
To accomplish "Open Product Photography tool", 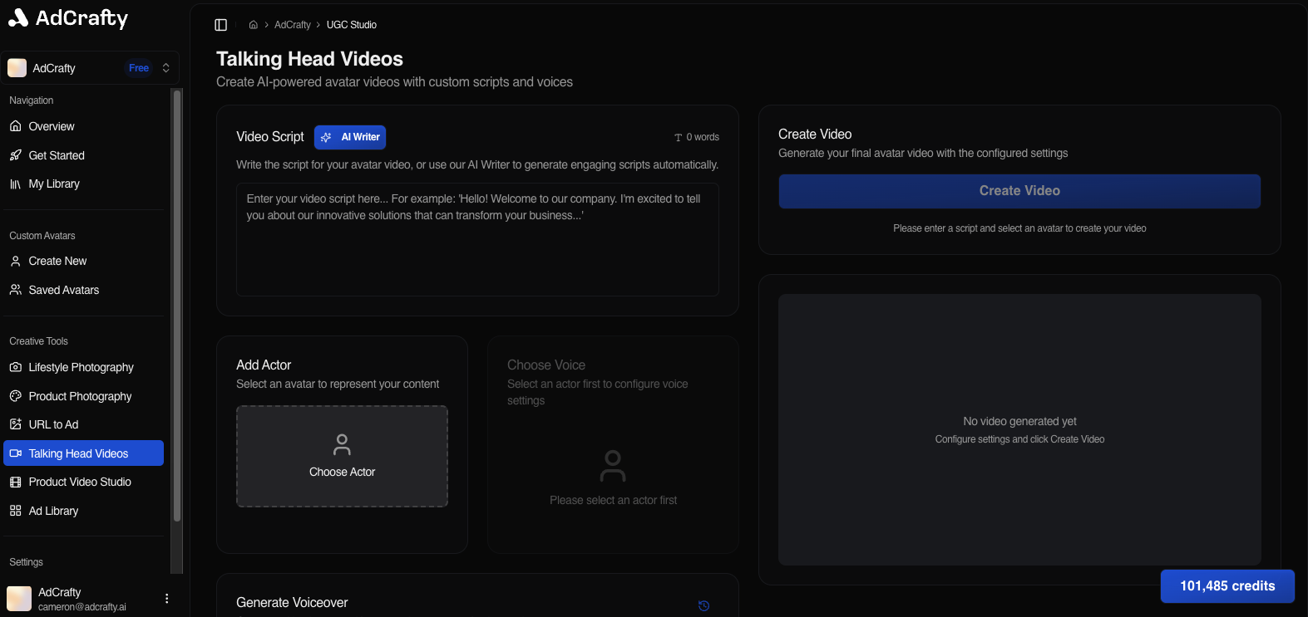I will pyautogui.click(x=83, y=396).
